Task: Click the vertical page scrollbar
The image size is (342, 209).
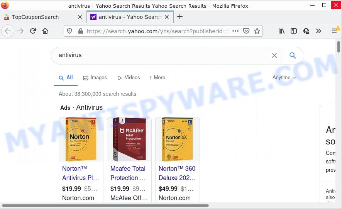Action: [x=338, y=46]
